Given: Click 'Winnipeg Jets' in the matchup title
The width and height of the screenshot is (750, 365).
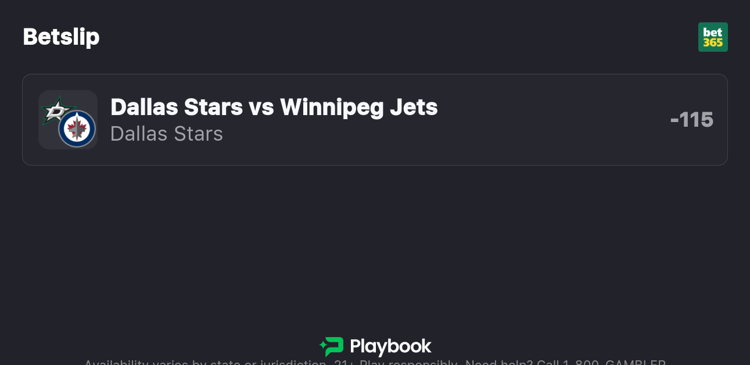Looking at the screenshot, I should coord(358,107).
